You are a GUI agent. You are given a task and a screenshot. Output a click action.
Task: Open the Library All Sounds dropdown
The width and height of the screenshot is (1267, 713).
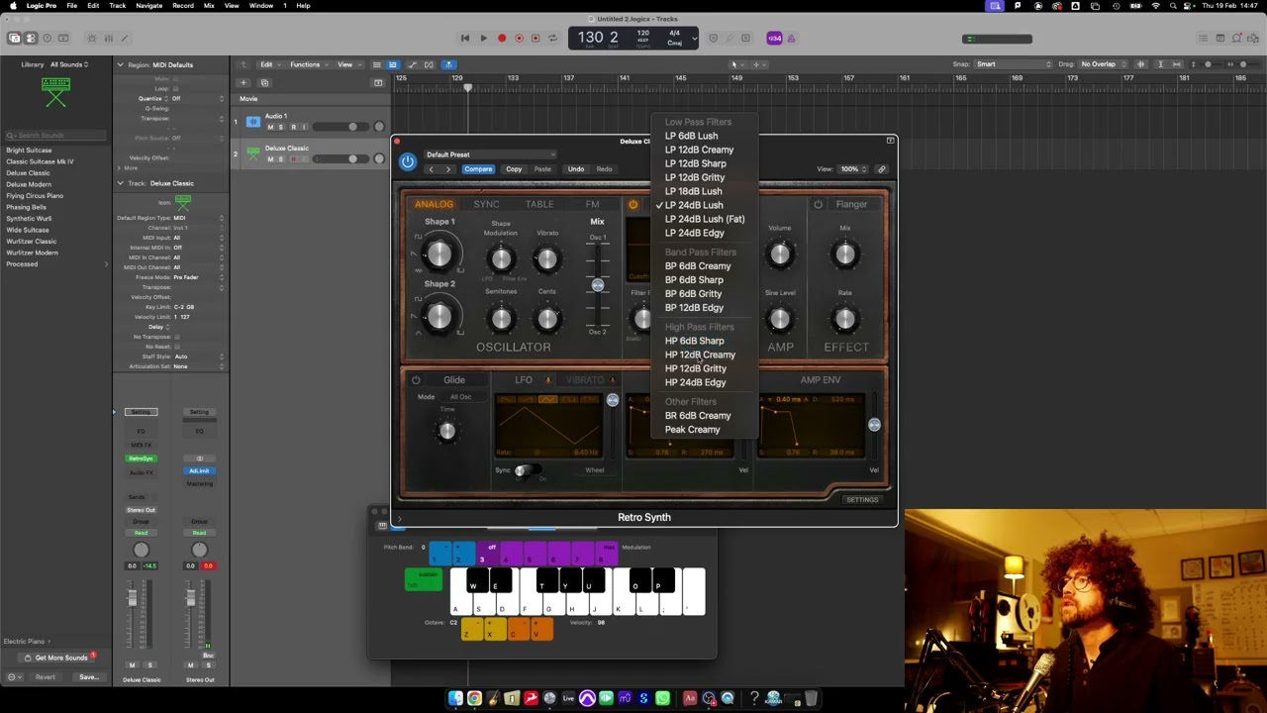pyautogui.click(x=69, y=64)
